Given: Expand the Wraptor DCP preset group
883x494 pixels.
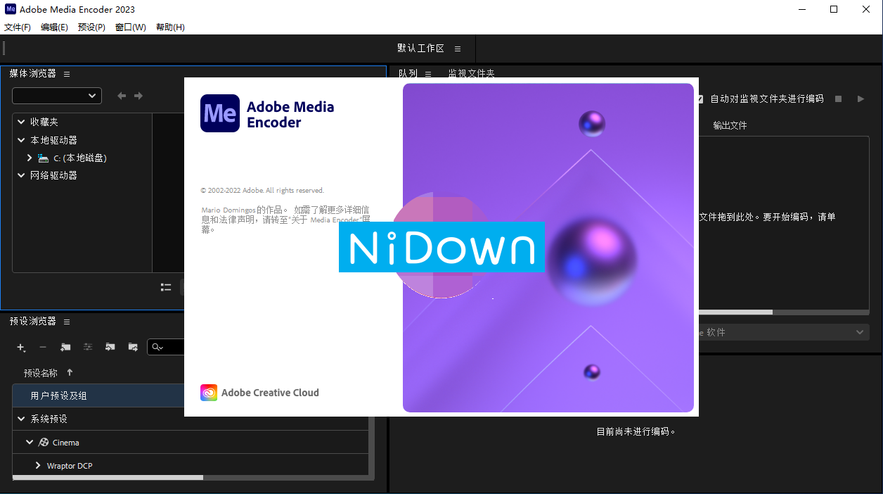Looking at the screenshot, I should tap(38, 466).
